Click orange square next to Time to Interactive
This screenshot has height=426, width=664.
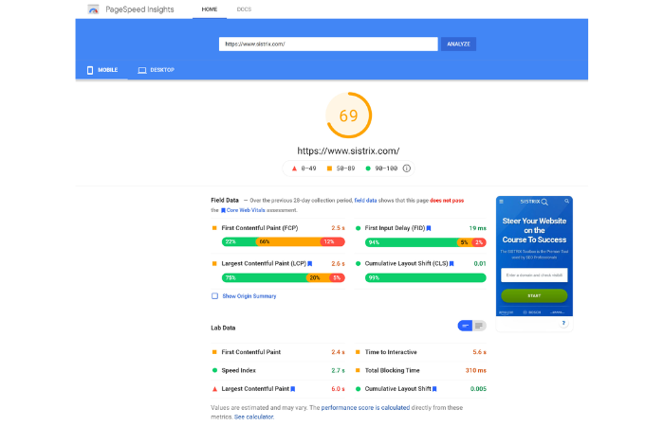358,351
